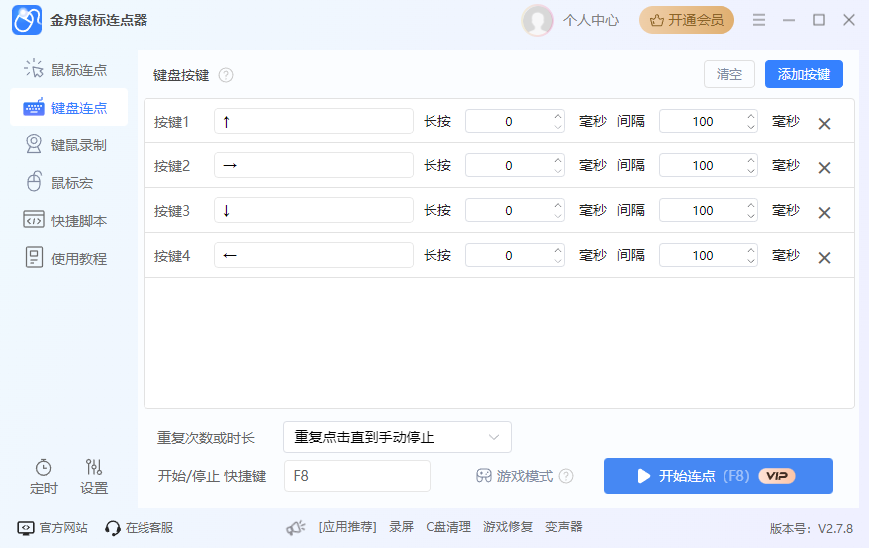Click the 按键3 key input field
The height and width of the screenshot is (548, 869).
[314, 210]
